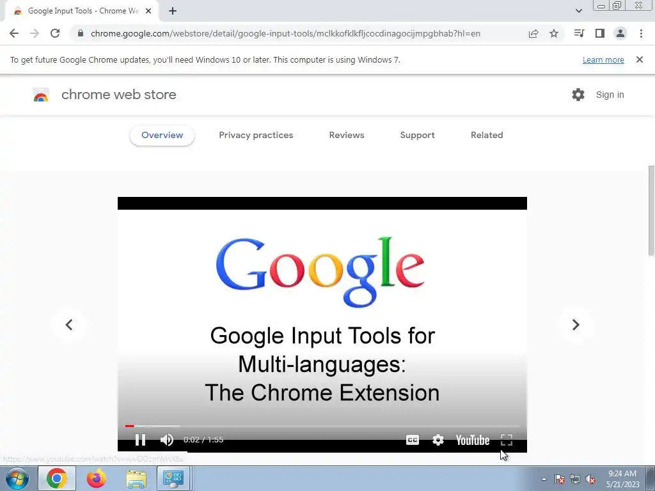Click the control panel taskbar icon
The image size is (655, 491).
tap(173, 478)
